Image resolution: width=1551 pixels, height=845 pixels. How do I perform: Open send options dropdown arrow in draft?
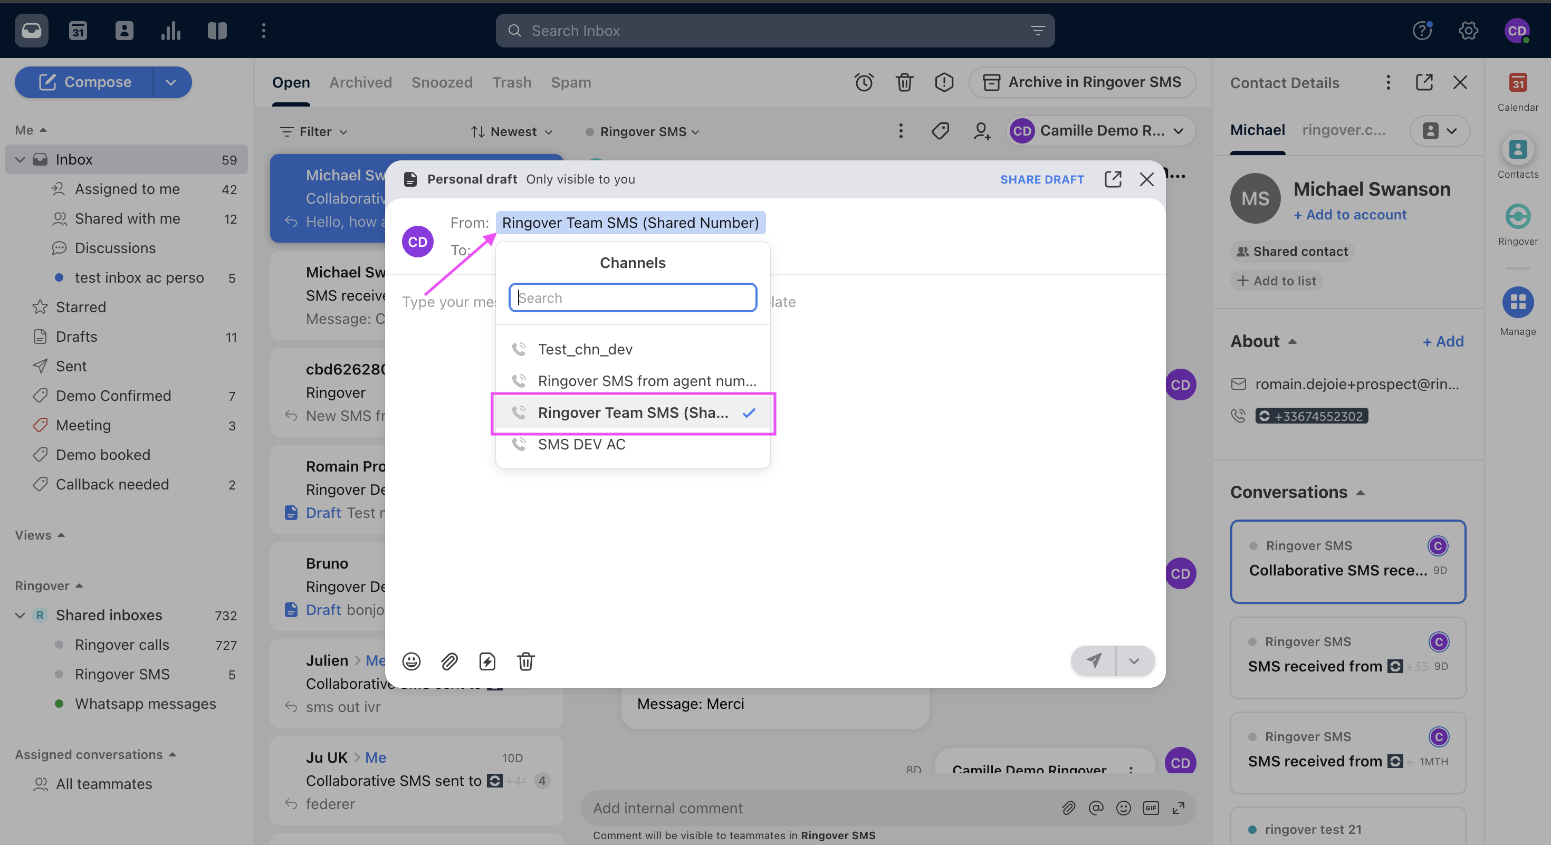click(1134, 660)
